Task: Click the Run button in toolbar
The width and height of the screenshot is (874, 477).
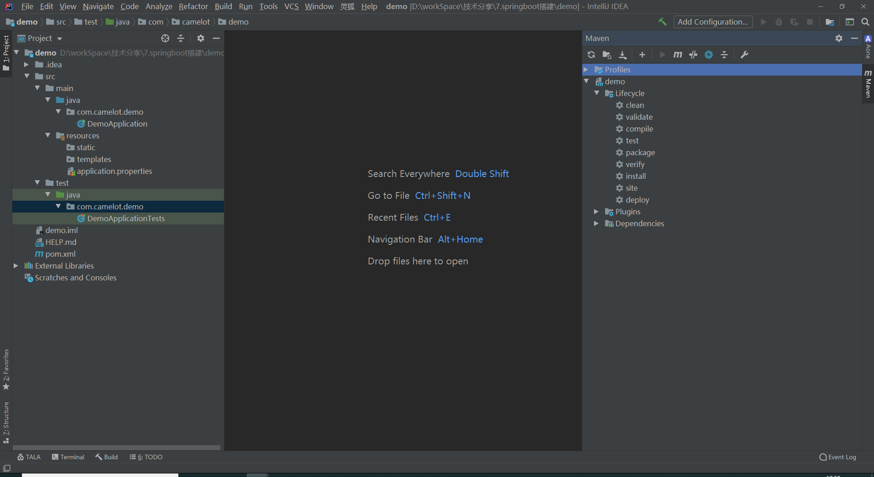Action: [763, 22]
